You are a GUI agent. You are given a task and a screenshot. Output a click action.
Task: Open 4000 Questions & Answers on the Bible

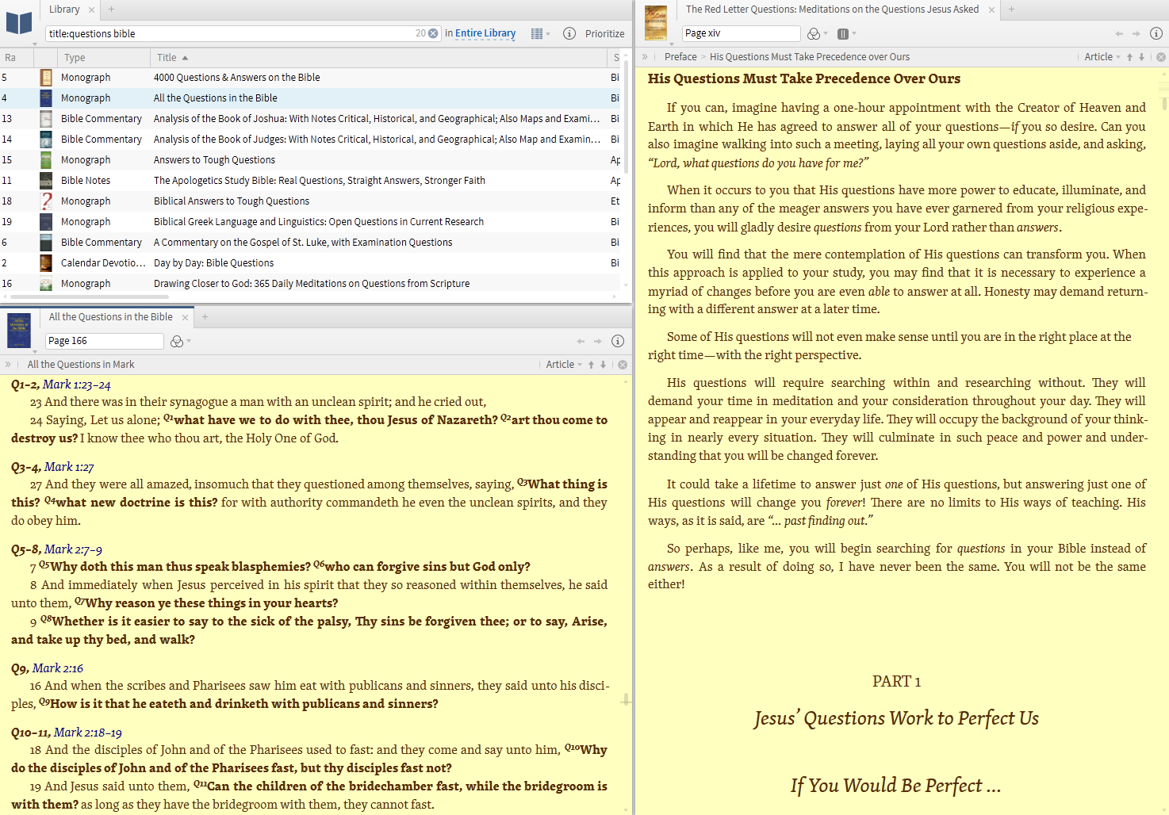coord(237,78)
